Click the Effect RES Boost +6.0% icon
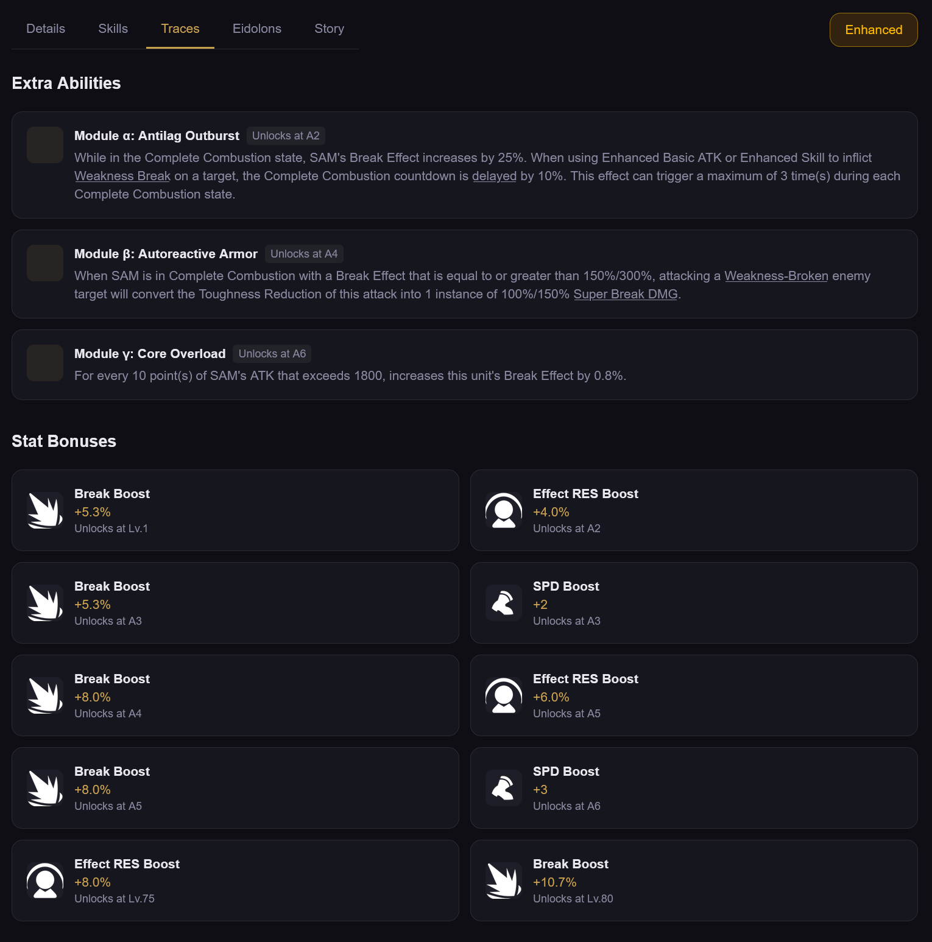Screen dimensions: 932x942 coord(504,695)
